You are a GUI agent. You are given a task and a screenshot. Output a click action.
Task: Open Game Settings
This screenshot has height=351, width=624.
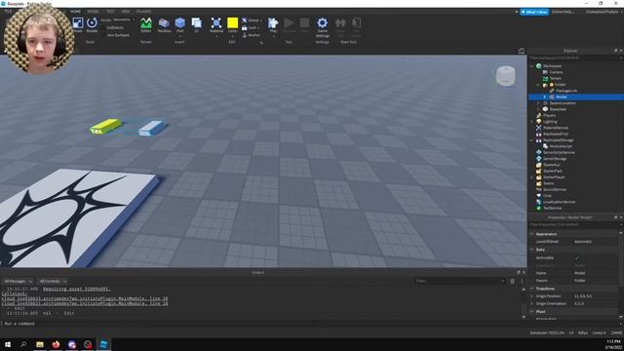pyautogui.click(x=323, y=27)
